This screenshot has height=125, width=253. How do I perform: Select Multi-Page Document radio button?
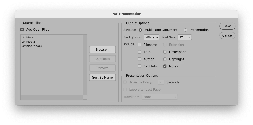pyautogui.click(x=140, y=30)
